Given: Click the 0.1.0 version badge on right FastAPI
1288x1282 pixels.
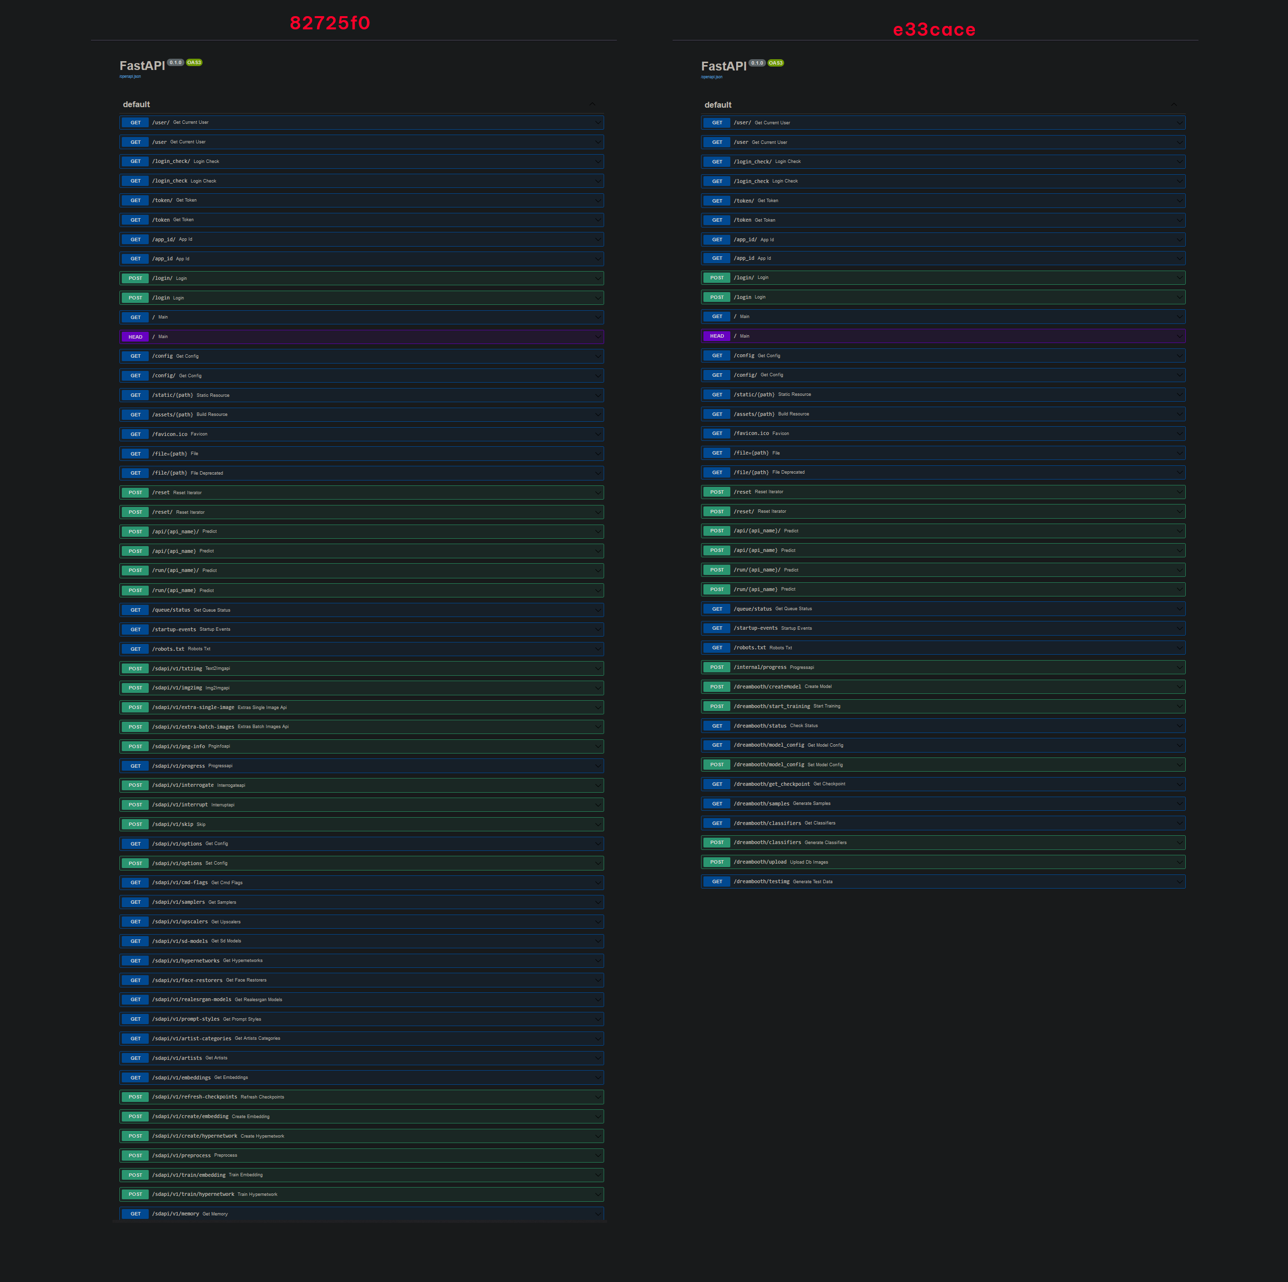Looking at the screenshot, I should click(x=758, y=63).
